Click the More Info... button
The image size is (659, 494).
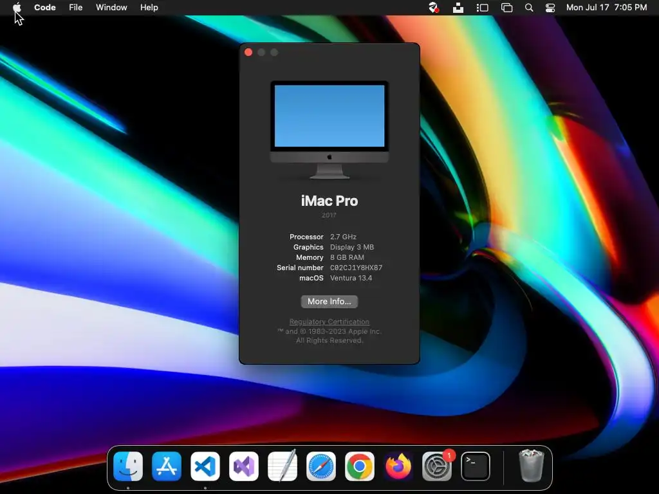click(x=329, y=301)
